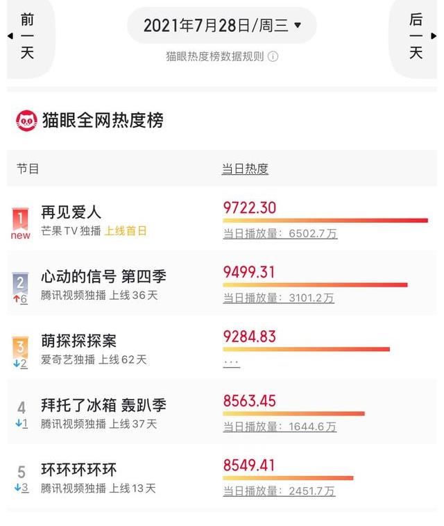This screenshot has width=444, height=526.
Task: Click the Maoyan cat logo icon
Action: click(x=27, y=121)
